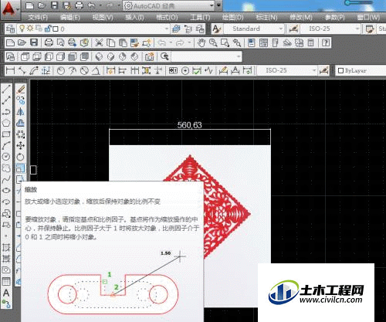Select the Table draw tool
The width and height of the screenshot is (386, 322).
6,281
